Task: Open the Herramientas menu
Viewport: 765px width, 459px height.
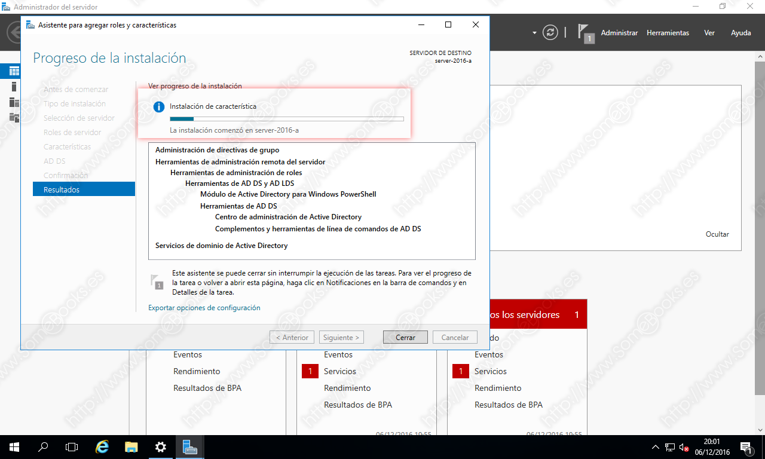Action: pos(668,33)
